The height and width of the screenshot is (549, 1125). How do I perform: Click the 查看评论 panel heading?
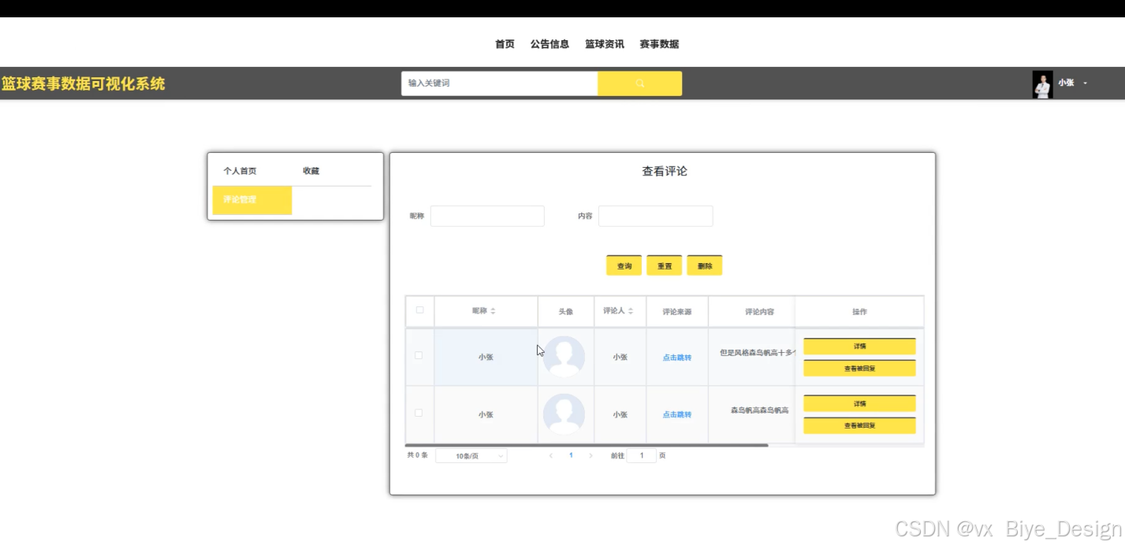665,171
